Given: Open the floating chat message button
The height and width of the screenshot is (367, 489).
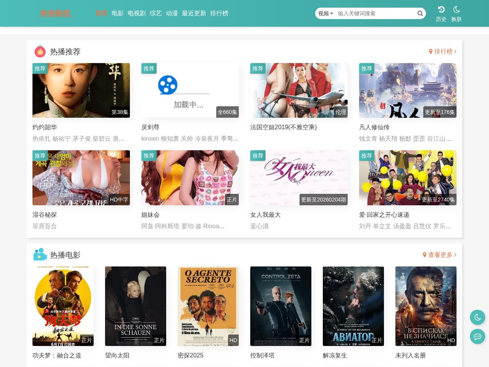Looking at the screenshot, I should coord(478,336).
